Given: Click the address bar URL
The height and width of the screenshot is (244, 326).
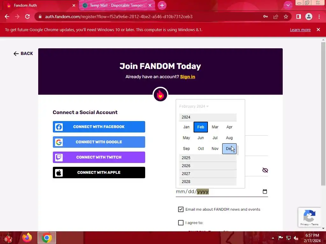Looking at the screenshot, I should [119, 17].
